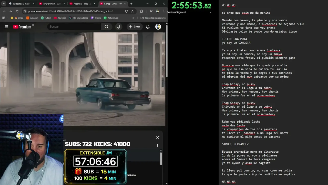Viewport: 328px width, 185px height.
Task: Click the YouTube search magnifier button
Action: (107, 27)
